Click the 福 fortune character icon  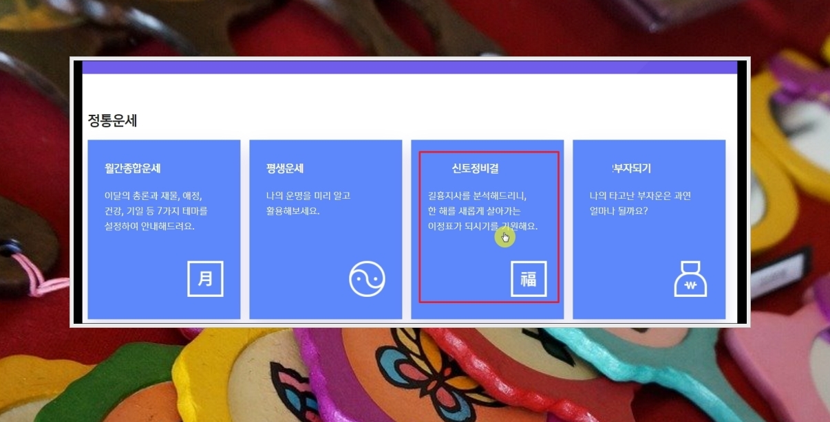coord(529,278)
